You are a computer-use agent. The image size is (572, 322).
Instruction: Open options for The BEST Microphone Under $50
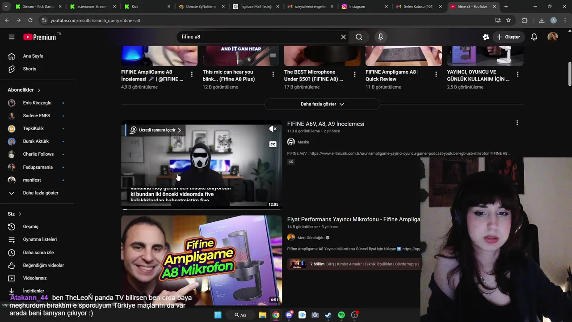click(x=355, y=74)
